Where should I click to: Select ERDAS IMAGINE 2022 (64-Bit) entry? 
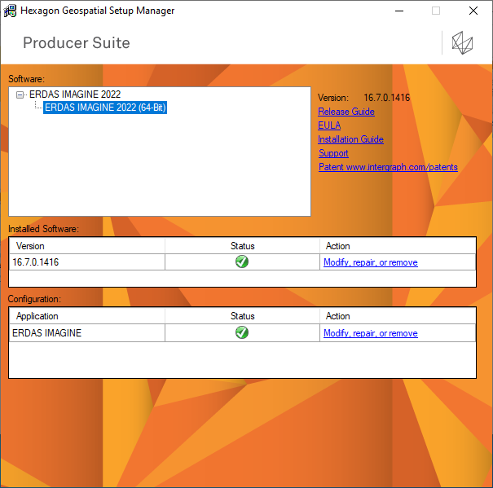pyautogui.click(x=105, y=108)
